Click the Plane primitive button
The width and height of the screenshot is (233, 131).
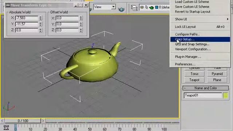point(217,80)
